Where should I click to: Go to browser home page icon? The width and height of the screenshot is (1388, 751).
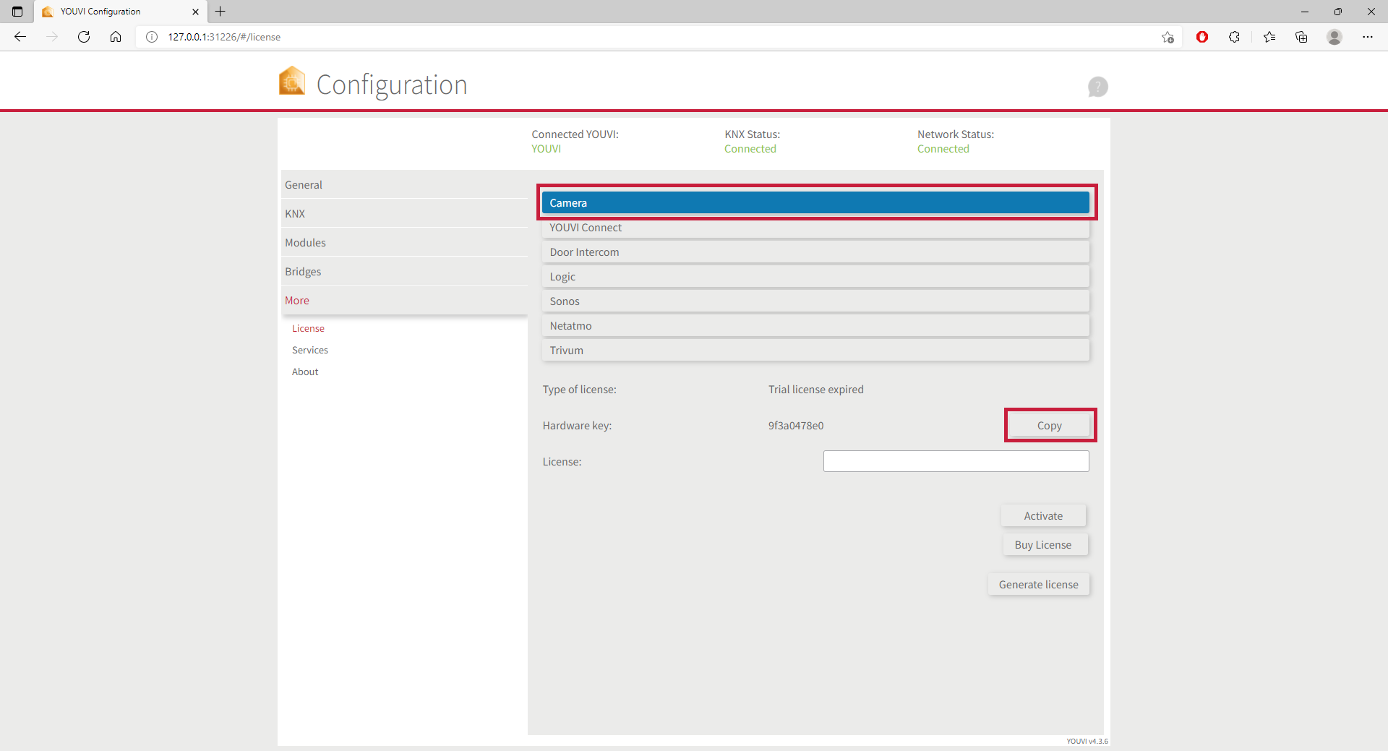(116, 37)
